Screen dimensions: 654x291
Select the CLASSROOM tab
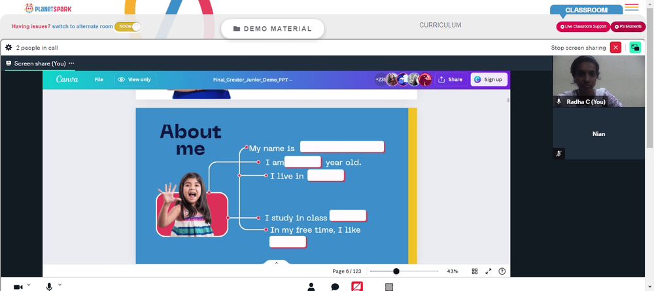586,10
